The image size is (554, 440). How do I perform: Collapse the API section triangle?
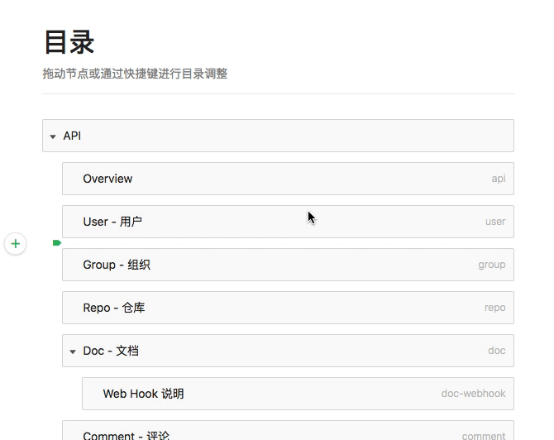coord(53,136)
